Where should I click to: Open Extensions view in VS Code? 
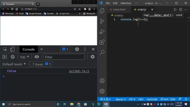(x=102, y=42)
